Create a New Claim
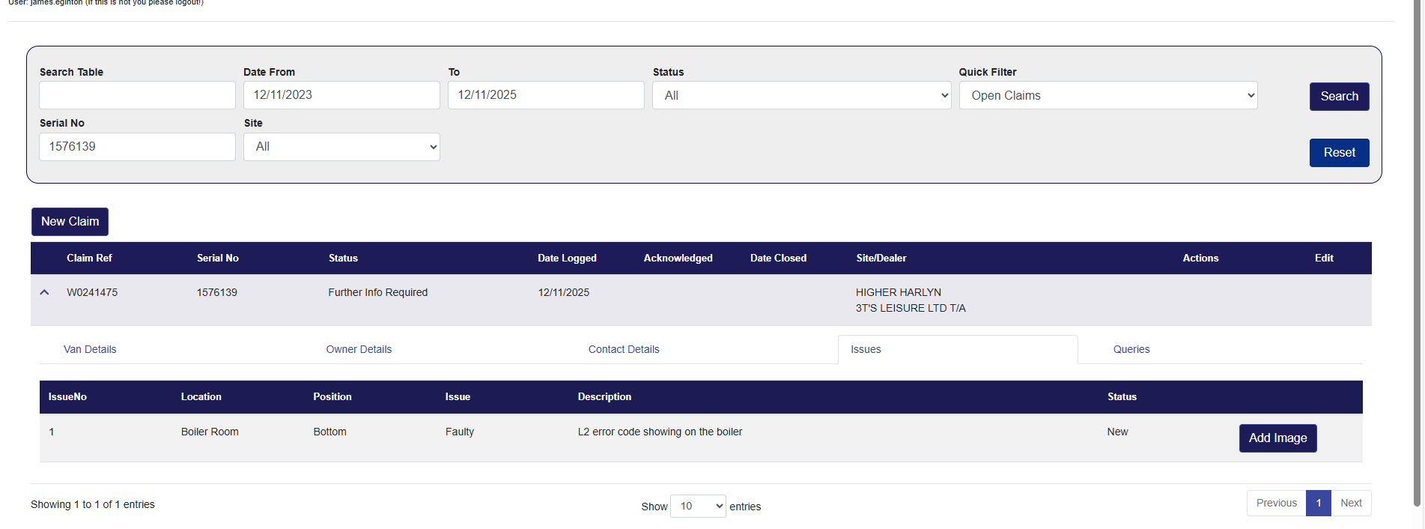Image resolution: width=1425 pixels, height=529 pixels. point(70,222)
